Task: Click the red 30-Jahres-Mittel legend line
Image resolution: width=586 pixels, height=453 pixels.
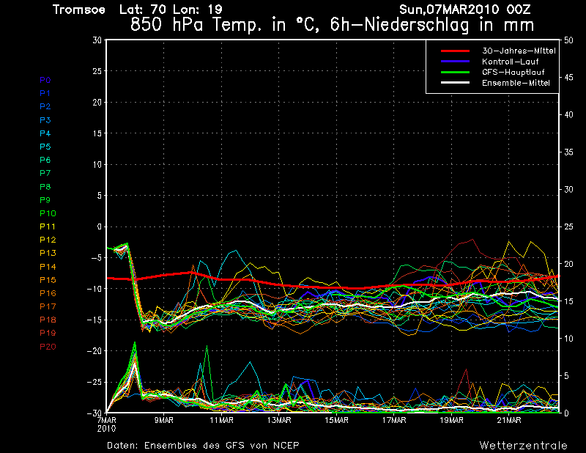Action: [454, 51]
